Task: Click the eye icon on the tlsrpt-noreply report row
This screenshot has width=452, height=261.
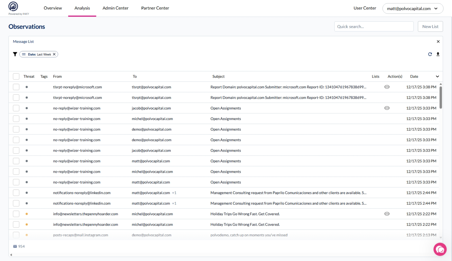Action: [x=387, y=87]
